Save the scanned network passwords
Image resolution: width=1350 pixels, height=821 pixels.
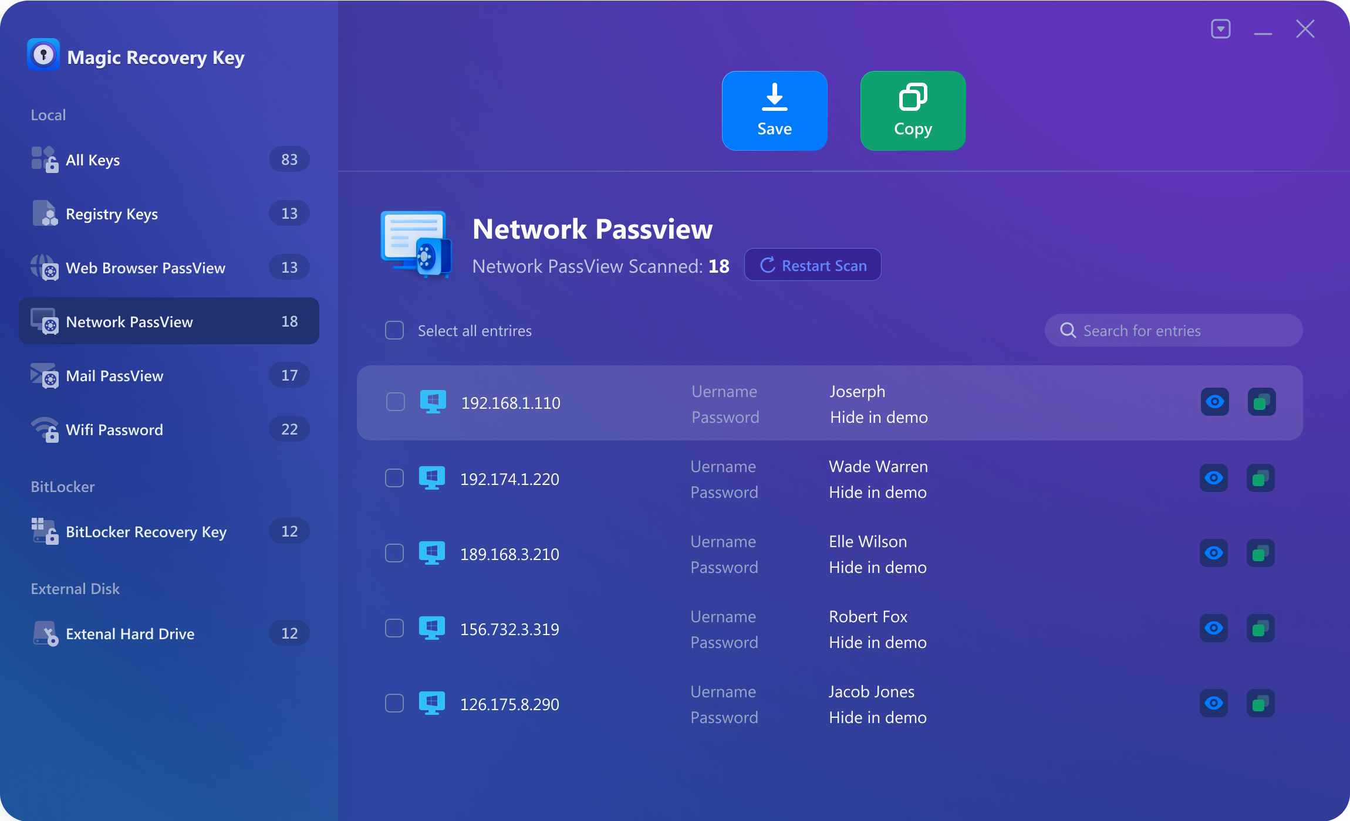[774, 110]
